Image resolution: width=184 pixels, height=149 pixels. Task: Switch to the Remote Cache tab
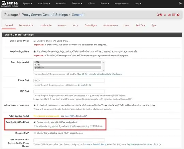(26, 25)
